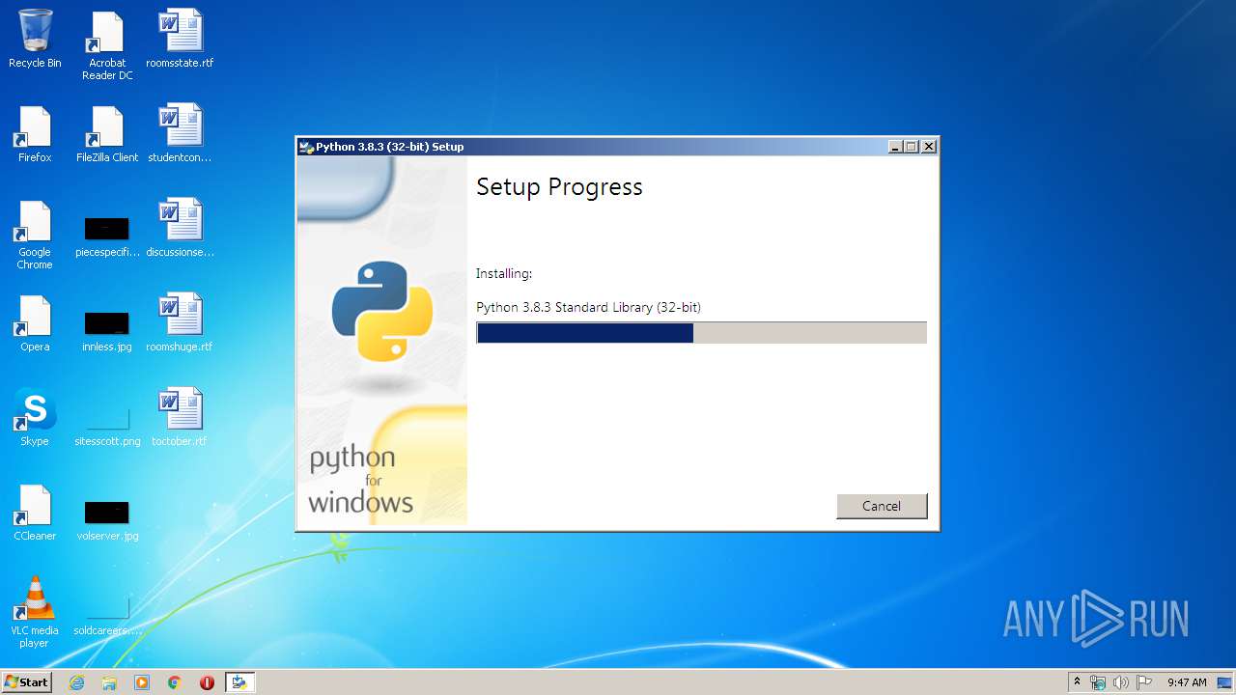
Task: Open Action Center flag icon
Action: coord(1144,682)
